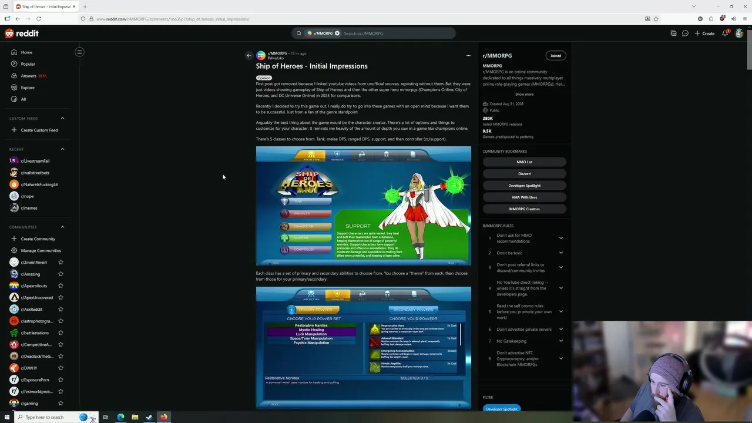752x423 pixels.
Task: Open the notifications bell
Action: [x=725, y=33]
